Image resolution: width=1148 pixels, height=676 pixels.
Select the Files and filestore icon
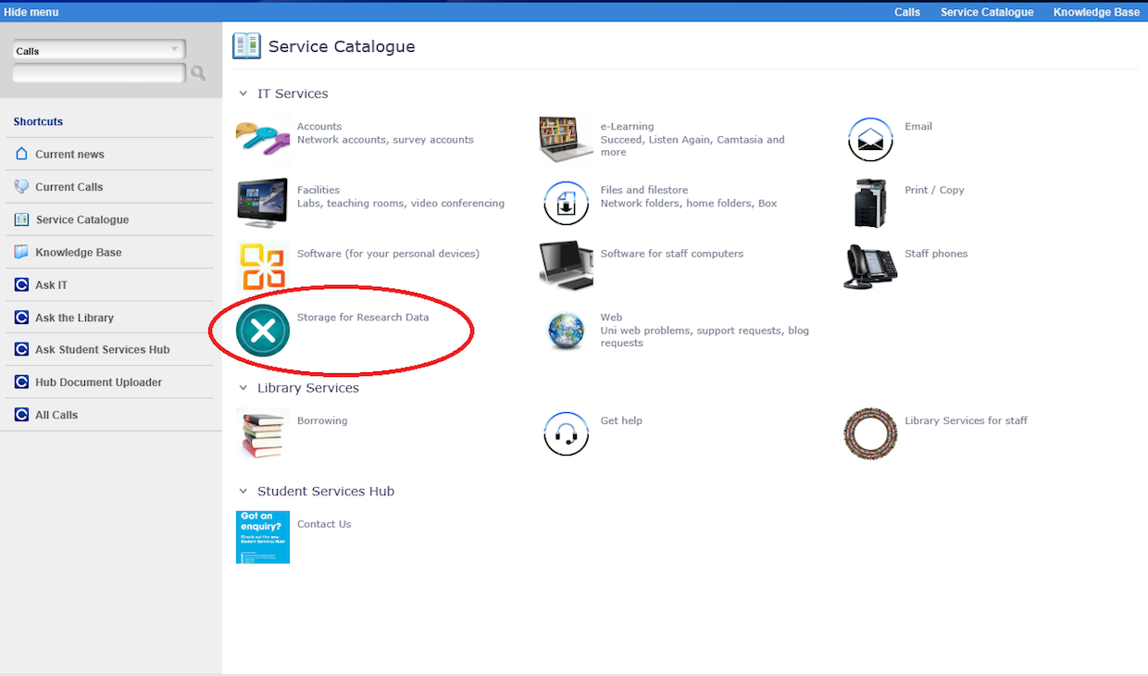click(x=566, y=203)
